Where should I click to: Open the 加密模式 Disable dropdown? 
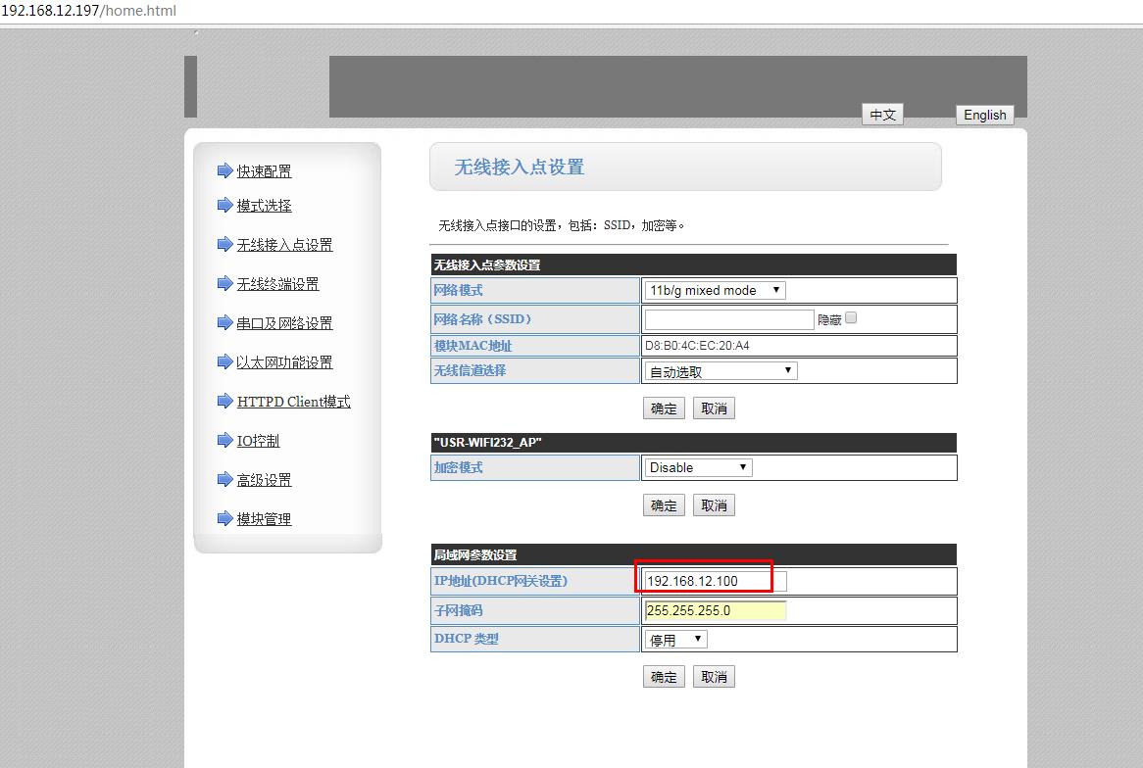(x=698, y=468)
